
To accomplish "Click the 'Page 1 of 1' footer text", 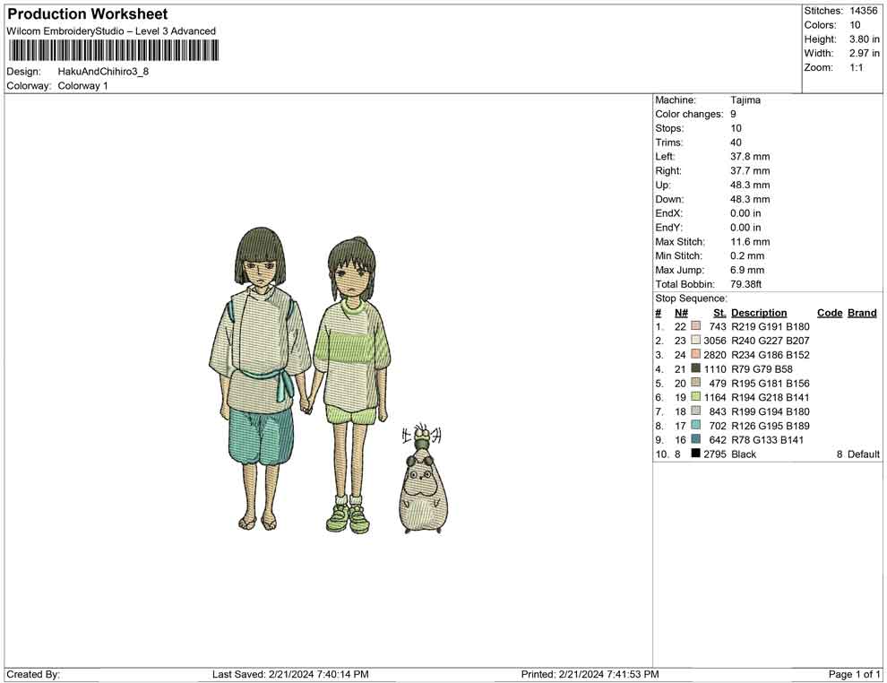I will click(854, 674).
